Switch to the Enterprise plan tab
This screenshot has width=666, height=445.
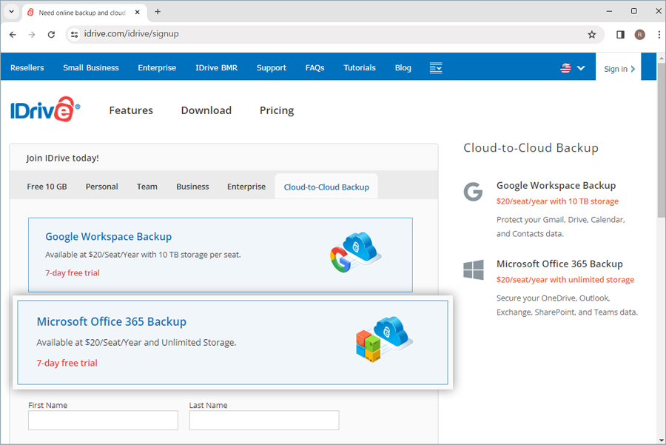pos(246,187)
